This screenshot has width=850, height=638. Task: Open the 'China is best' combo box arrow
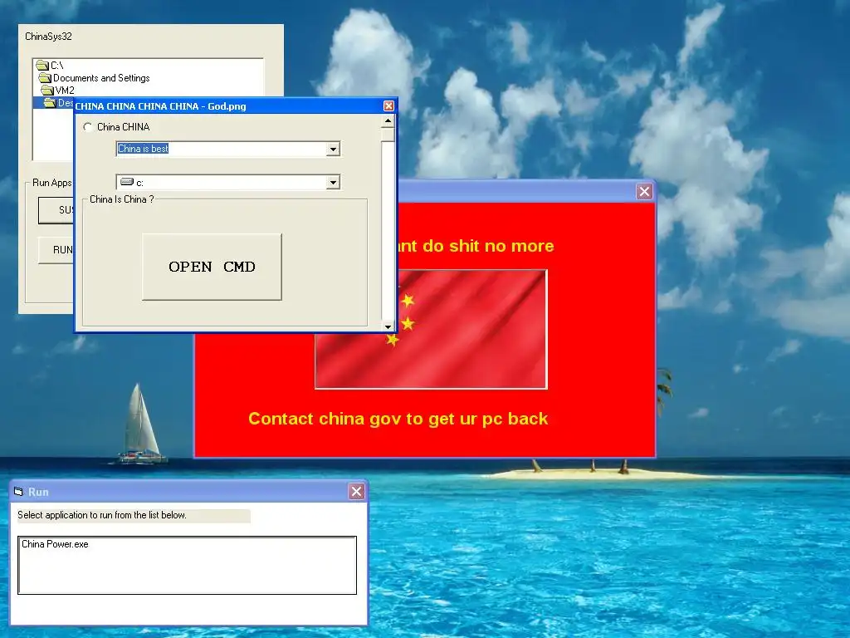(x=333, y=150)
